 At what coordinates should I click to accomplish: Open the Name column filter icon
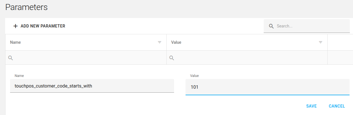click(160, 42)
